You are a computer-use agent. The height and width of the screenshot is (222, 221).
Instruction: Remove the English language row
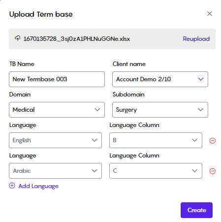[213, 141]
